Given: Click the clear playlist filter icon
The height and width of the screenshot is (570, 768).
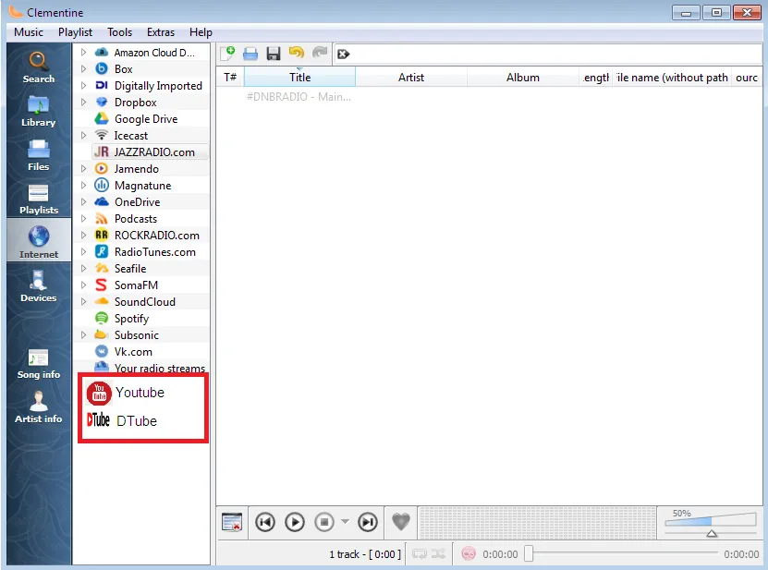Looking at the screenshot, I should pyautogui.click(x=344, y=54).
